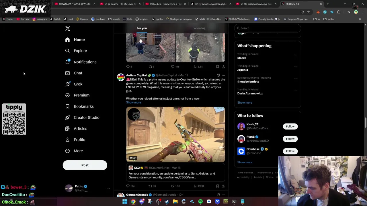Click the X logo in the sidebar

[68, 28]
